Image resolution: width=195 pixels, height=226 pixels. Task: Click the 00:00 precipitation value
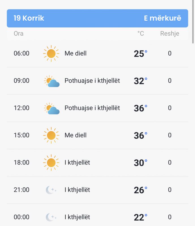click(170, 217)
